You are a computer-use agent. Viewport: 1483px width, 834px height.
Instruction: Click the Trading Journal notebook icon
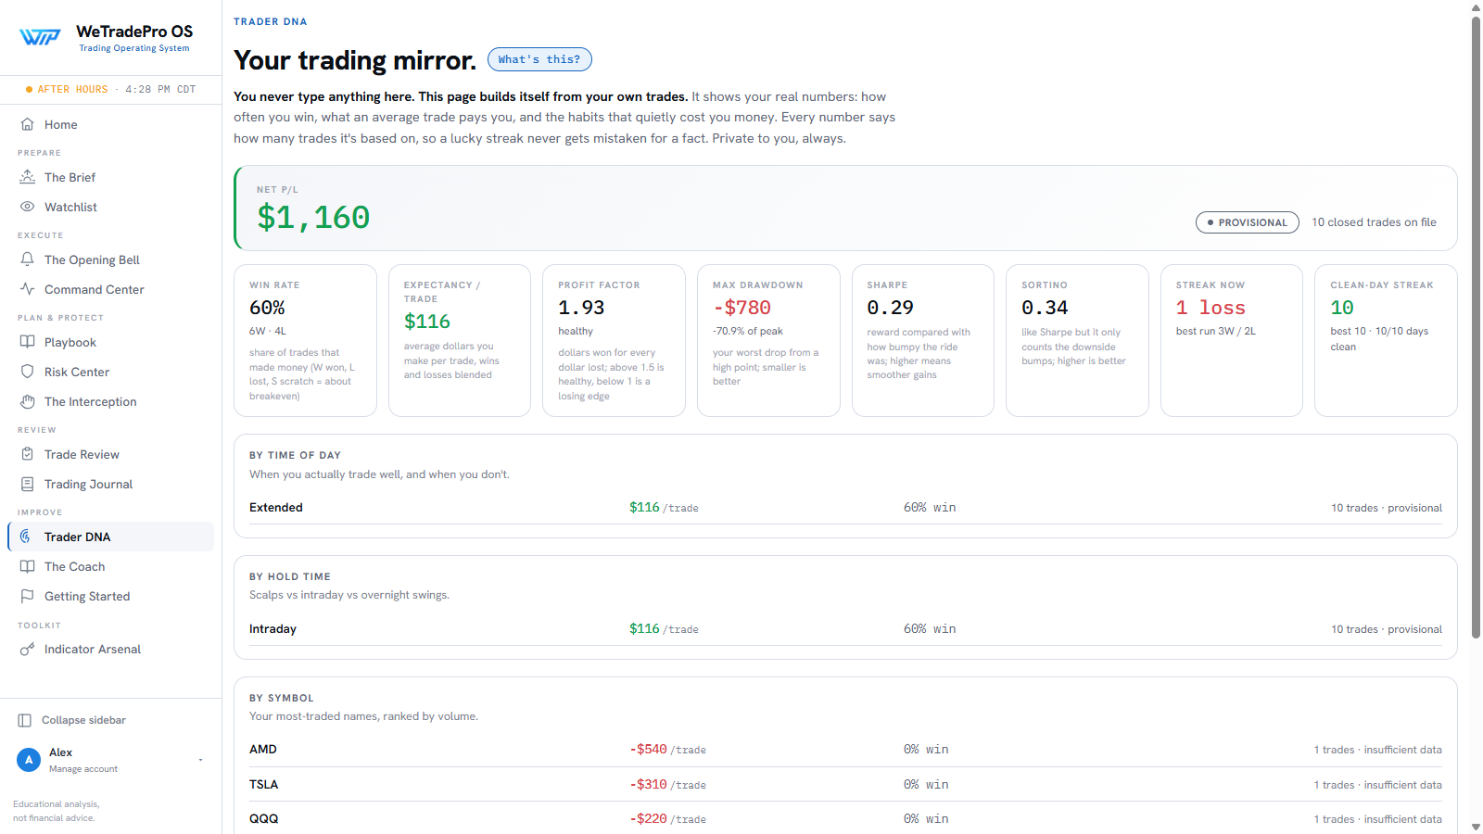(28, 484)
